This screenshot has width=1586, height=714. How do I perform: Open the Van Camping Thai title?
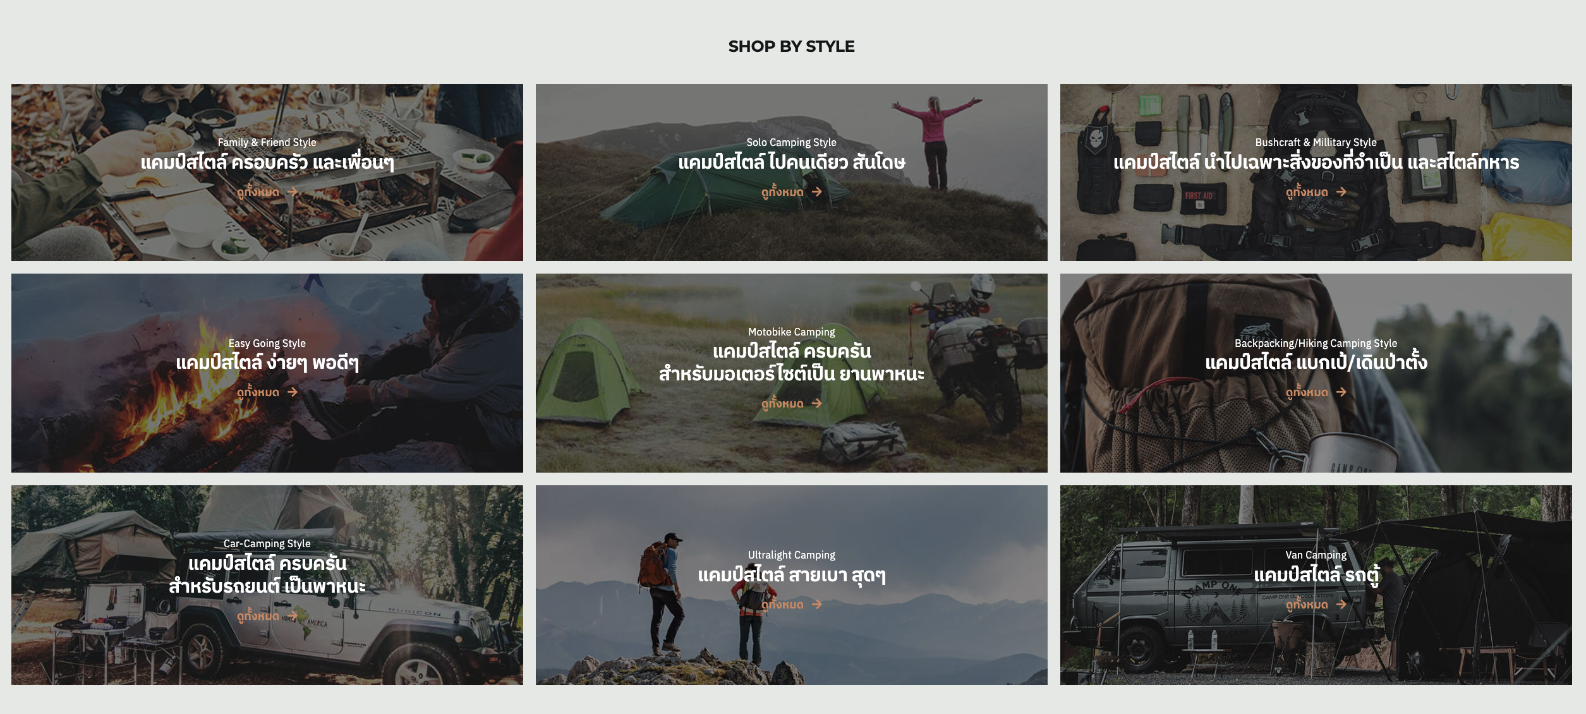[x=1316, y=574]
